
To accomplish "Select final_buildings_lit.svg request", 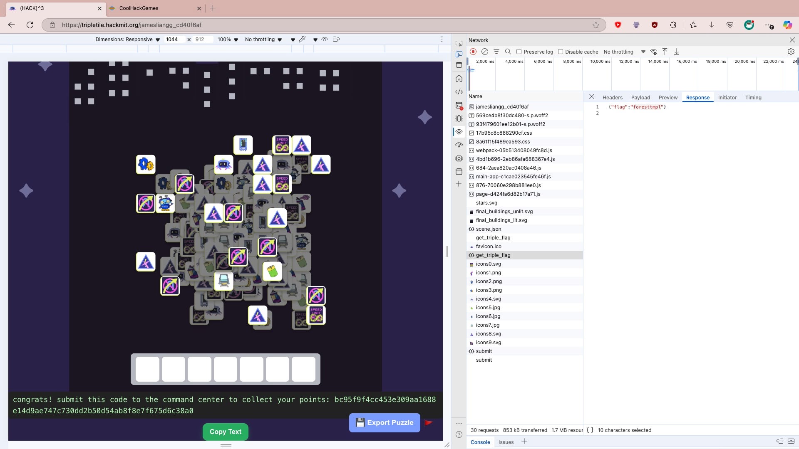I will pos(525,220).
